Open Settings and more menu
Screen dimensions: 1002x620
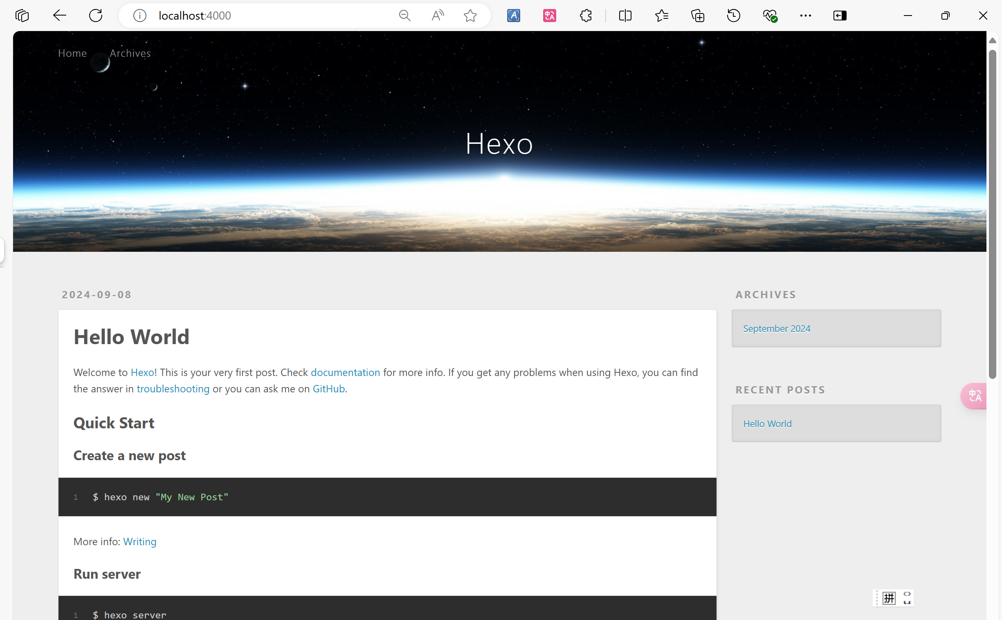pos(805,16)
